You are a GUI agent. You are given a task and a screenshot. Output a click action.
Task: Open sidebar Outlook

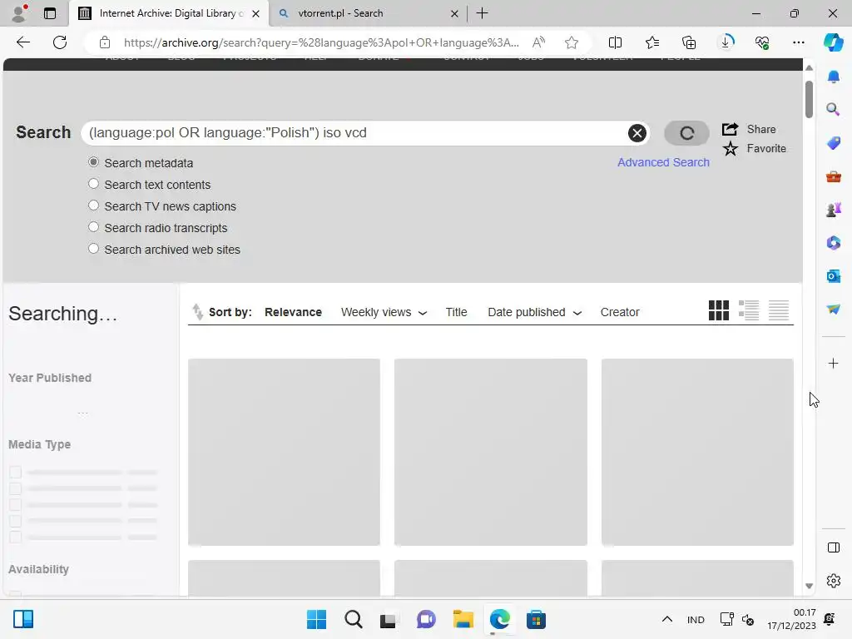click(x=833, y=276)
